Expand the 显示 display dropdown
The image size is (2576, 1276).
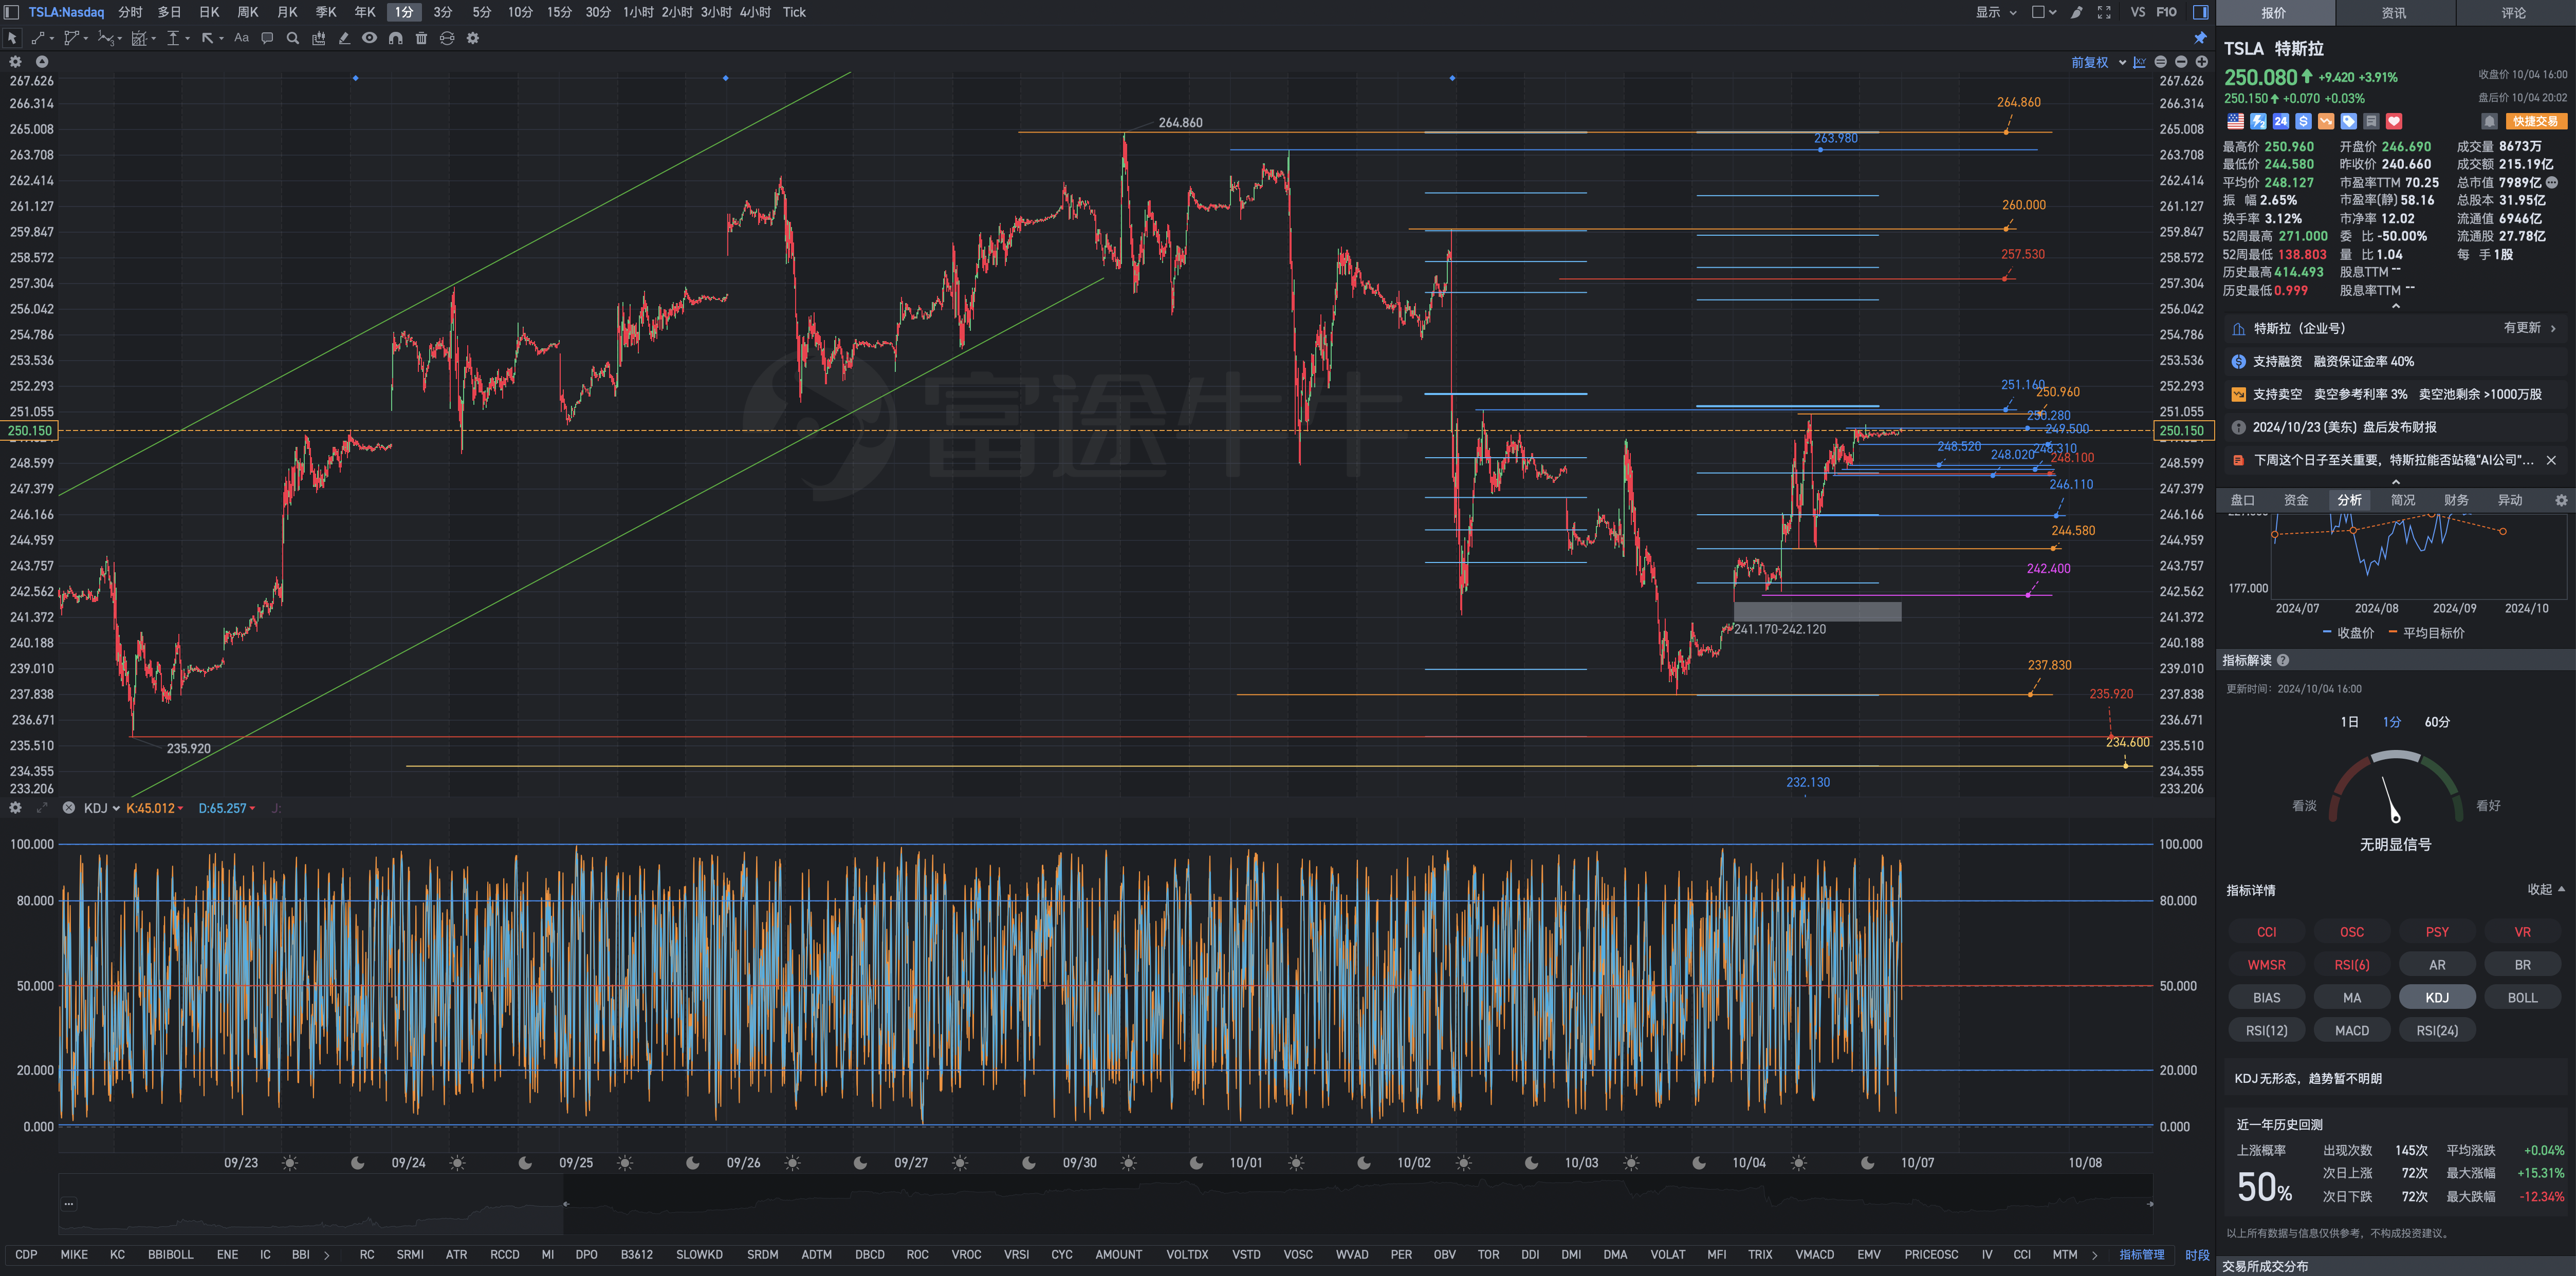click(1996, 12)
